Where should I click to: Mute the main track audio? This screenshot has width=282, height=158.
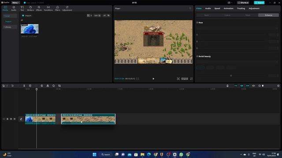click(15, 119)
